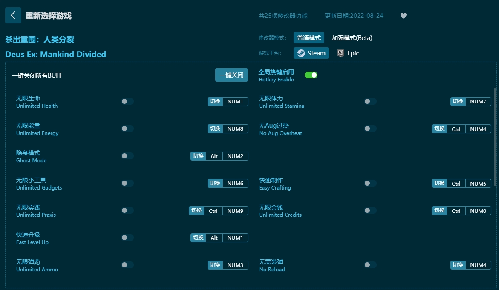Image resolution: width=499 pixels, height=290 pixels.
Task: Click NUM2 hotkey field for Ghost Mode
Action: point(235,156)
